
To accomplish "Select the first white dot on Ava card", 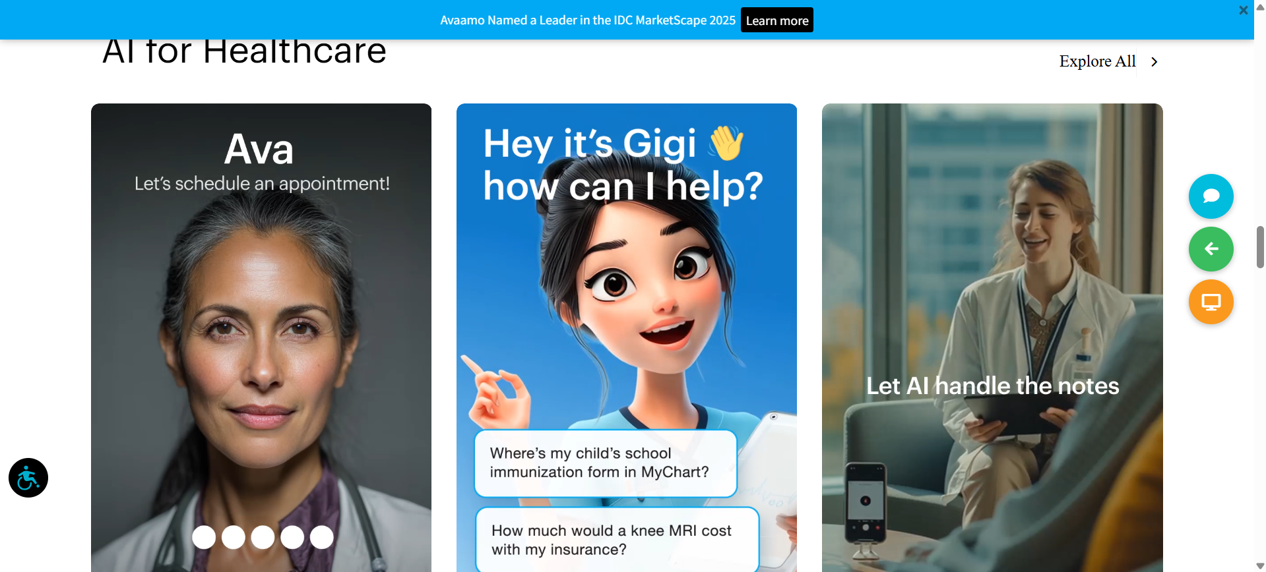I will 204,537.
